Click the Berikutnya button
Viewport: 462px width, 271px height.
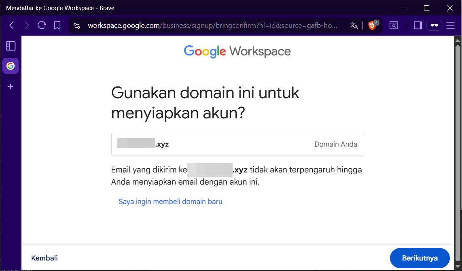(420, 258)
